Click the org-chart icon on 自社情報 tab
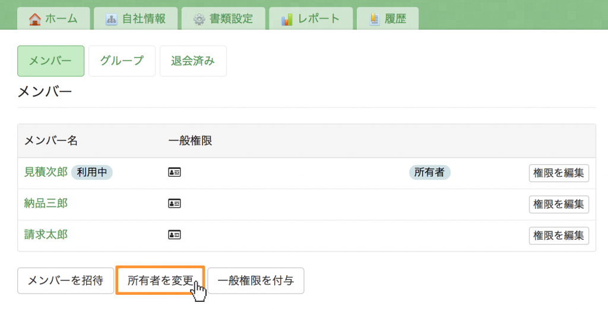Image resolution: width=608 pixels, height=312 pixels. click(x=111, y=20)
